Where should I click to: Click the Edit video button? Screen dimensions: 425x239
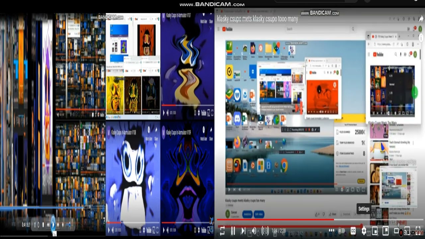(x=259, y=214)
